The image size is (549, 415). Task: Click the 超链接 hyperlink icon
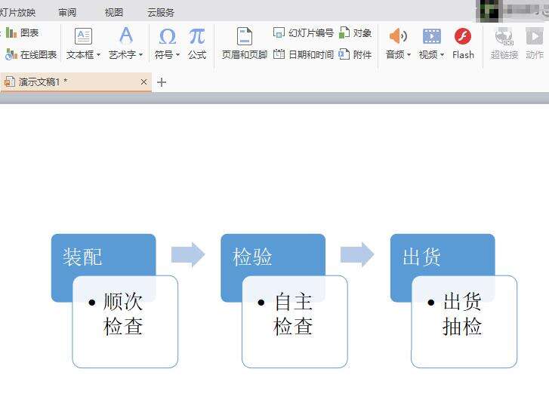(x=504, y=36)
